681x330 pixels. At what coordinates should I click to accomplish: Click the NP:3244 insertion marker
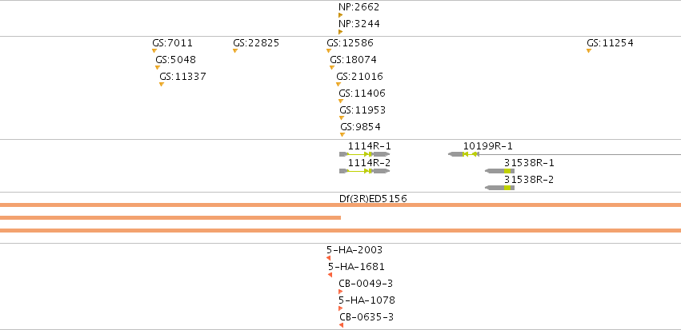coord(341,32)
